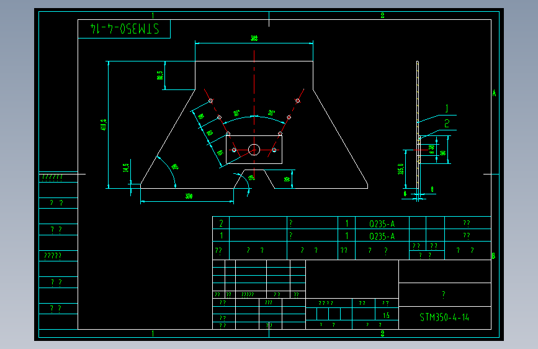
Task: Click zone number 1 on the bottom border
Action: [x=153, y=333]
